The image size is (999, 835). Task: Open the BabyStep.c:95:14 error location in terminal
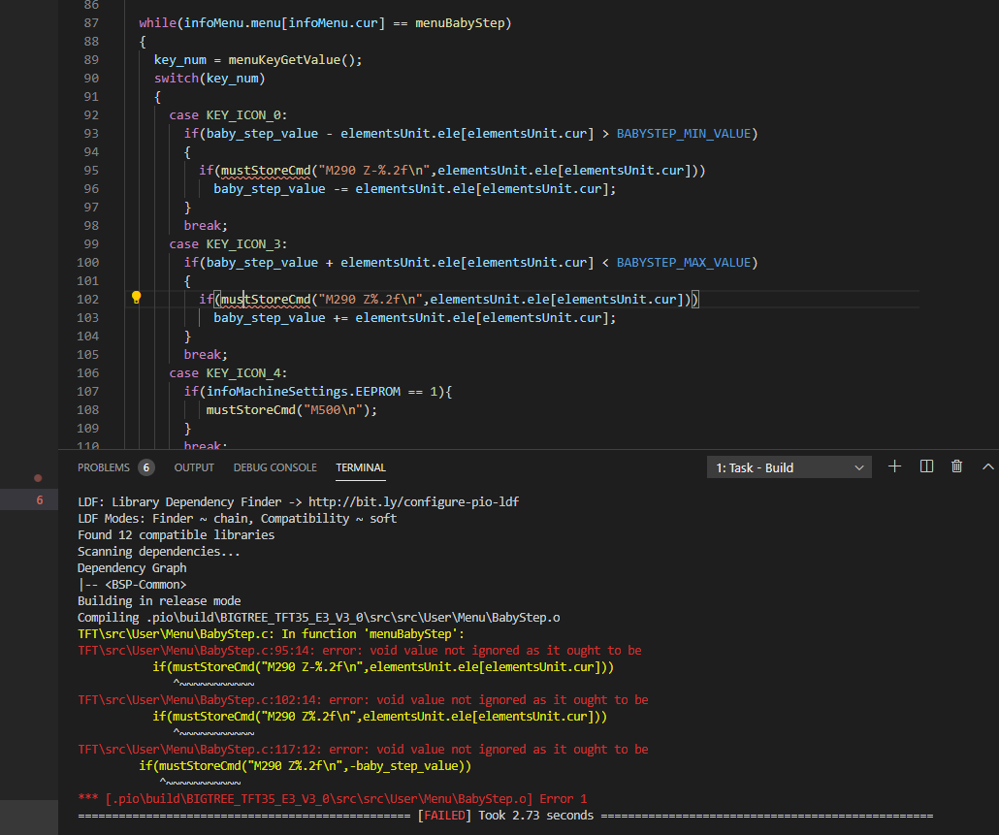pyautogui.click(x=197, y=651)
